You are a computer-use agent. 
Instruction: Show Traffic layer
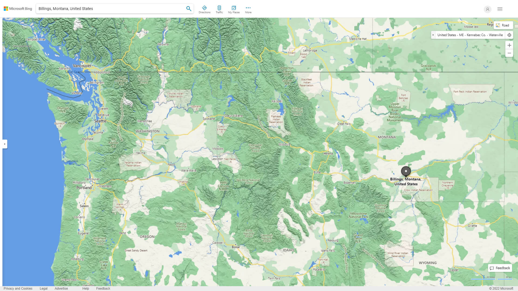[219, 9]
